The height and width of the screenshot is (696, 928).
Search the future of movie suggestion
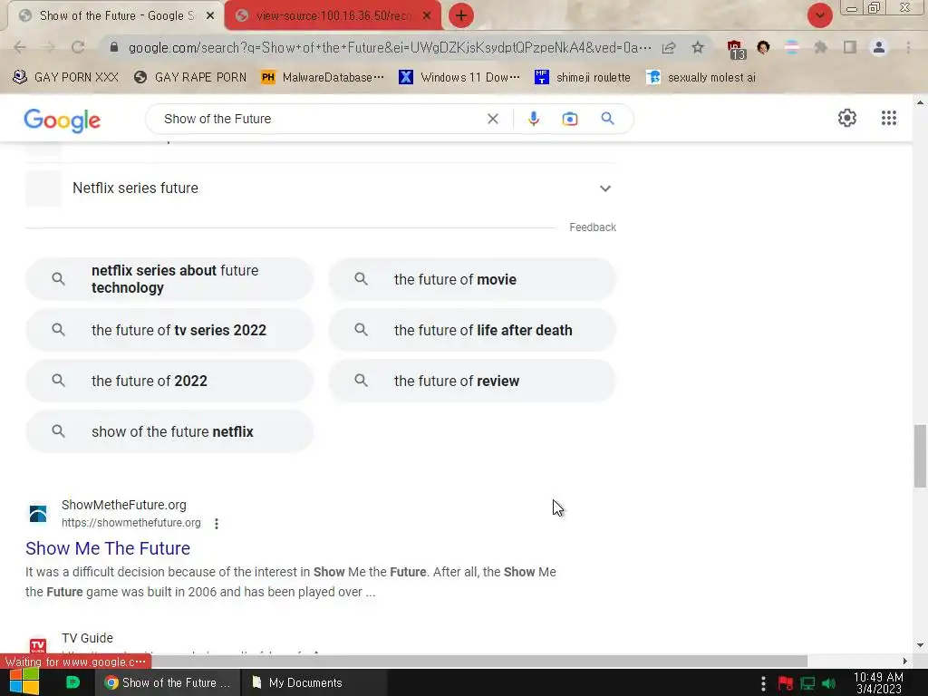[x=472, y=279]
